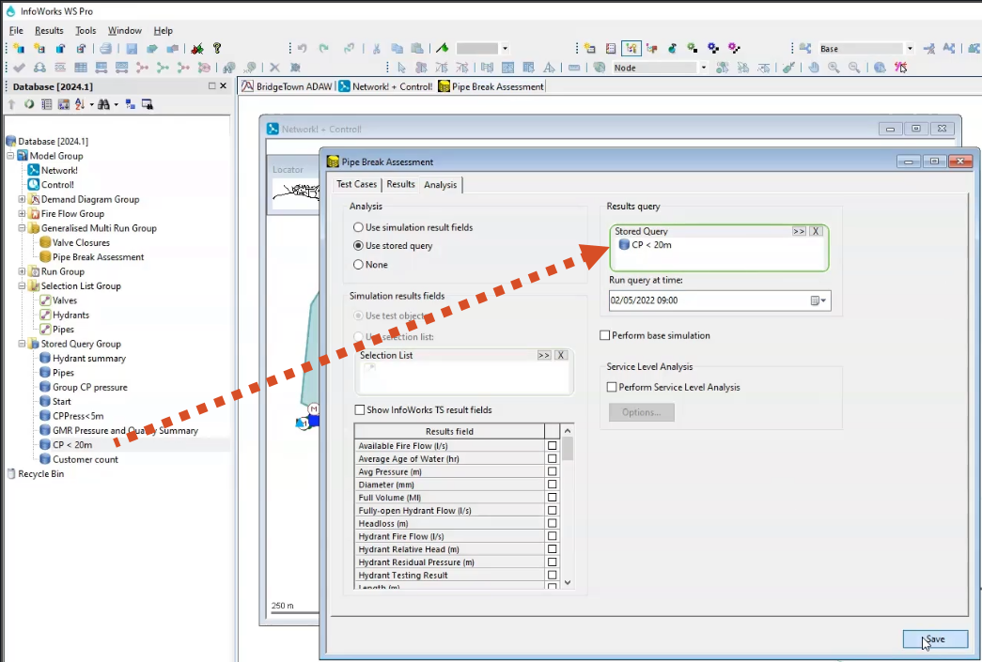Open the File menu

[x=16, y=31]
